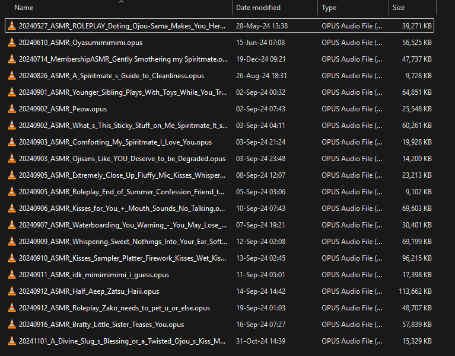Click the VLC icon beside 20240902_ASMR_Peow.opus
This screenshot has height=356, width=455.
(12, 109)
